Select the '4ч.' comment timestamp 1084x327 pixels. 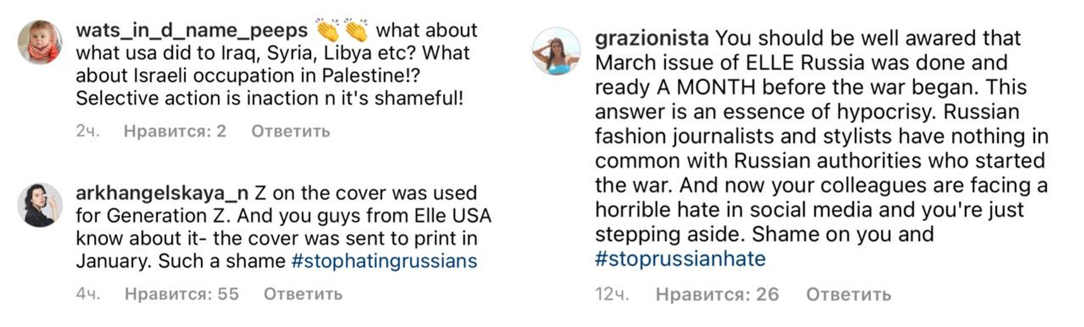(x=88, y=294)
